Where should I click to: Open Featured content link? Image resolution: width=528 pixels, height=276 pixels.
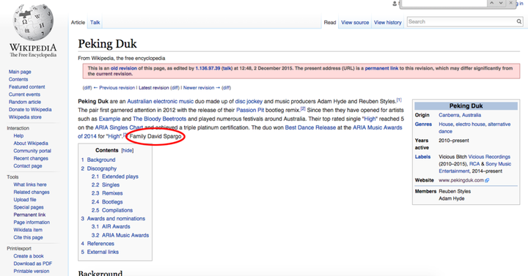coord(26,86)
